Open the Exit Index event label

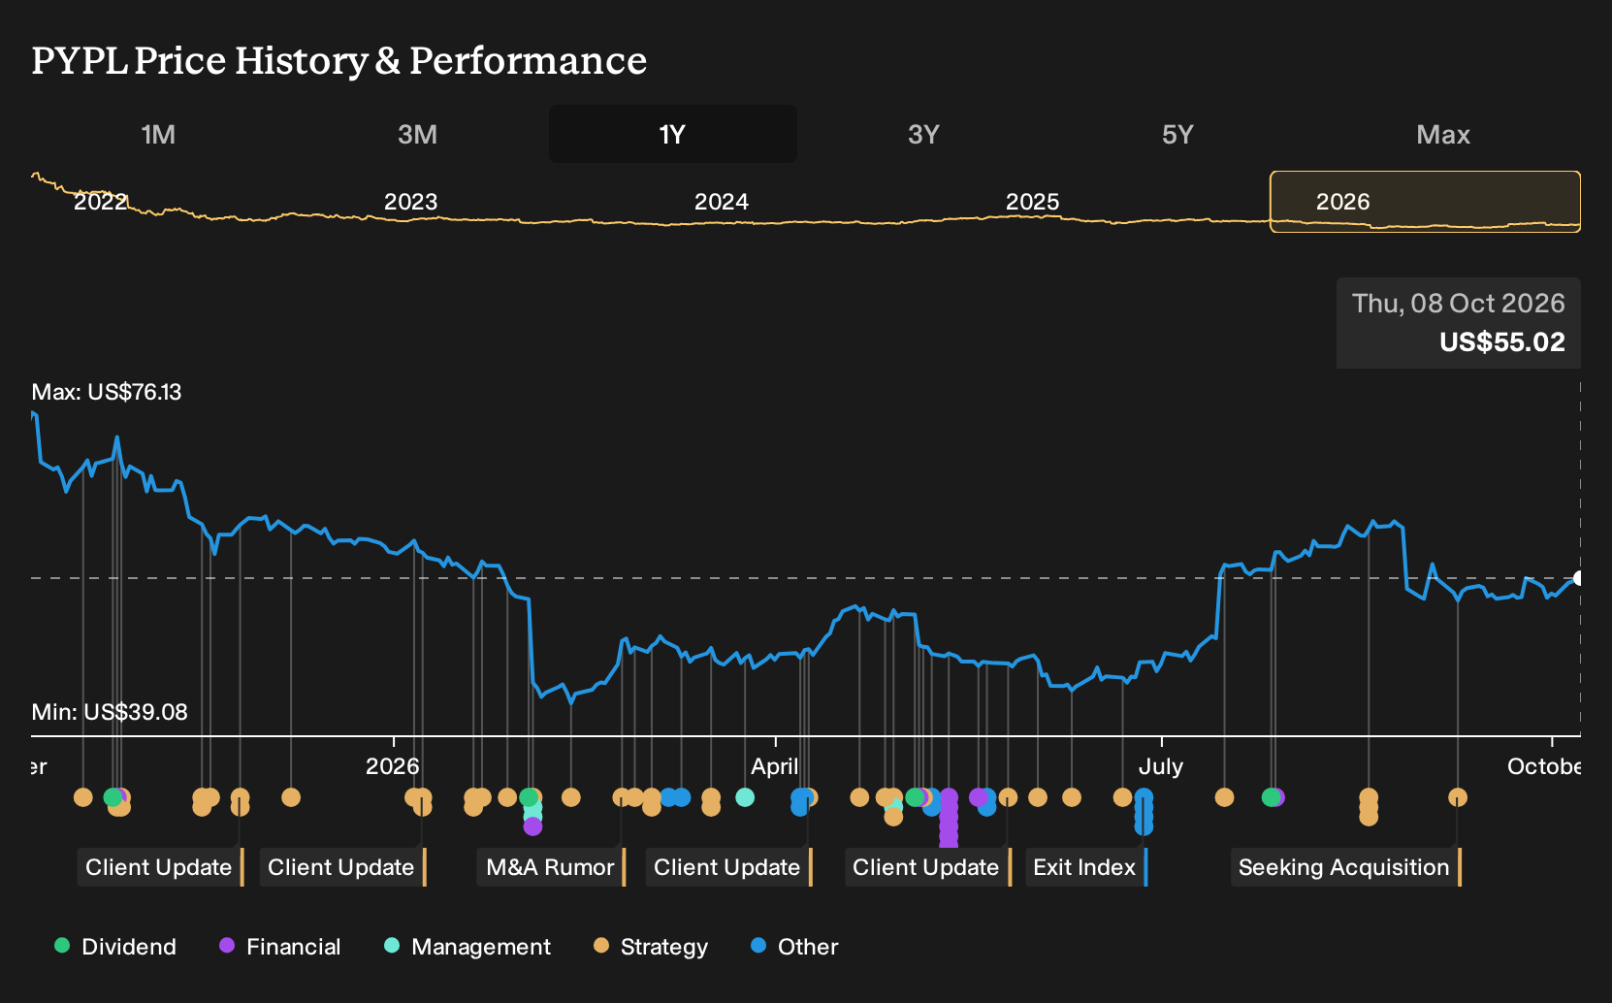tap(1085, 867)
